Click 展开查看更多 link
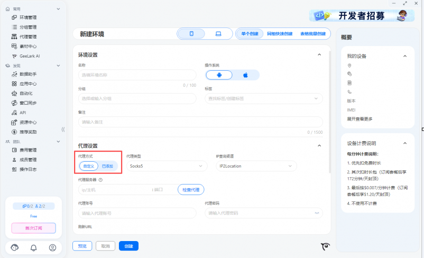 click(360, 119)
